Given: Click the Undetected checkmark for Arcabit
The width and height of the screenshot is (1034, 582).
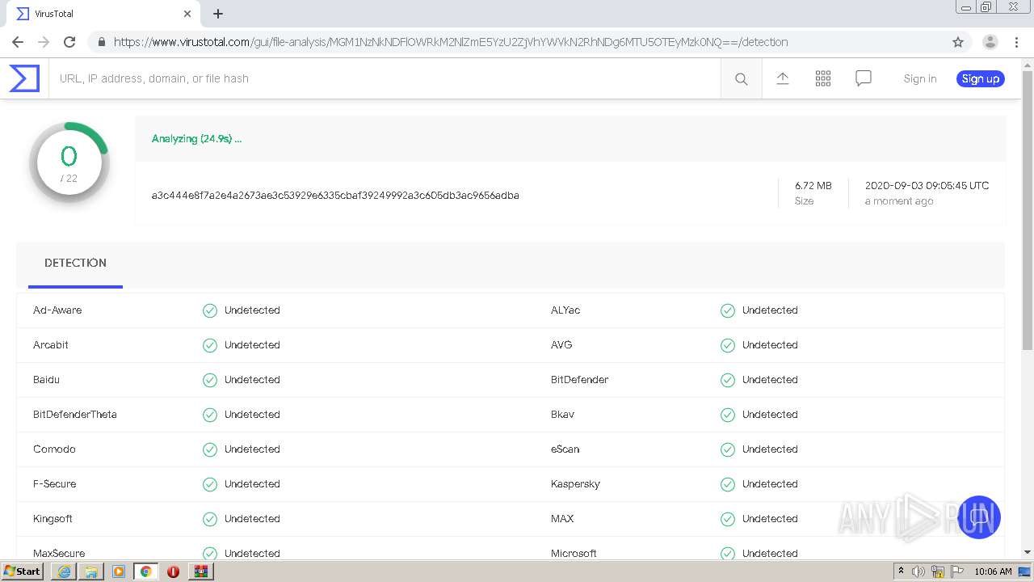Looking at the screenshot, I should (x=210, y=345).
